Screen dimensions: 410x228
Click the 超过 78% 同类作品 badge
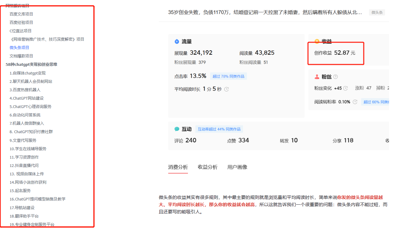tap(228, 76)
